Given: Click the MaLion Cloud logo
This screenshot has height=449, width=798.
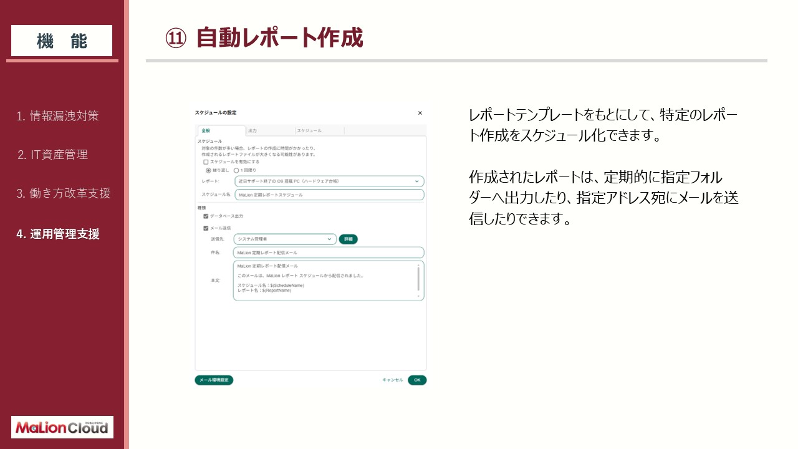Looking at the screenshot, I should (x=62, y=427).
